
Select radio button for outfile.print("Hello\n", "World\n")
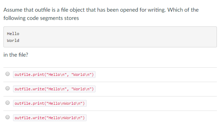click(8, 74)
